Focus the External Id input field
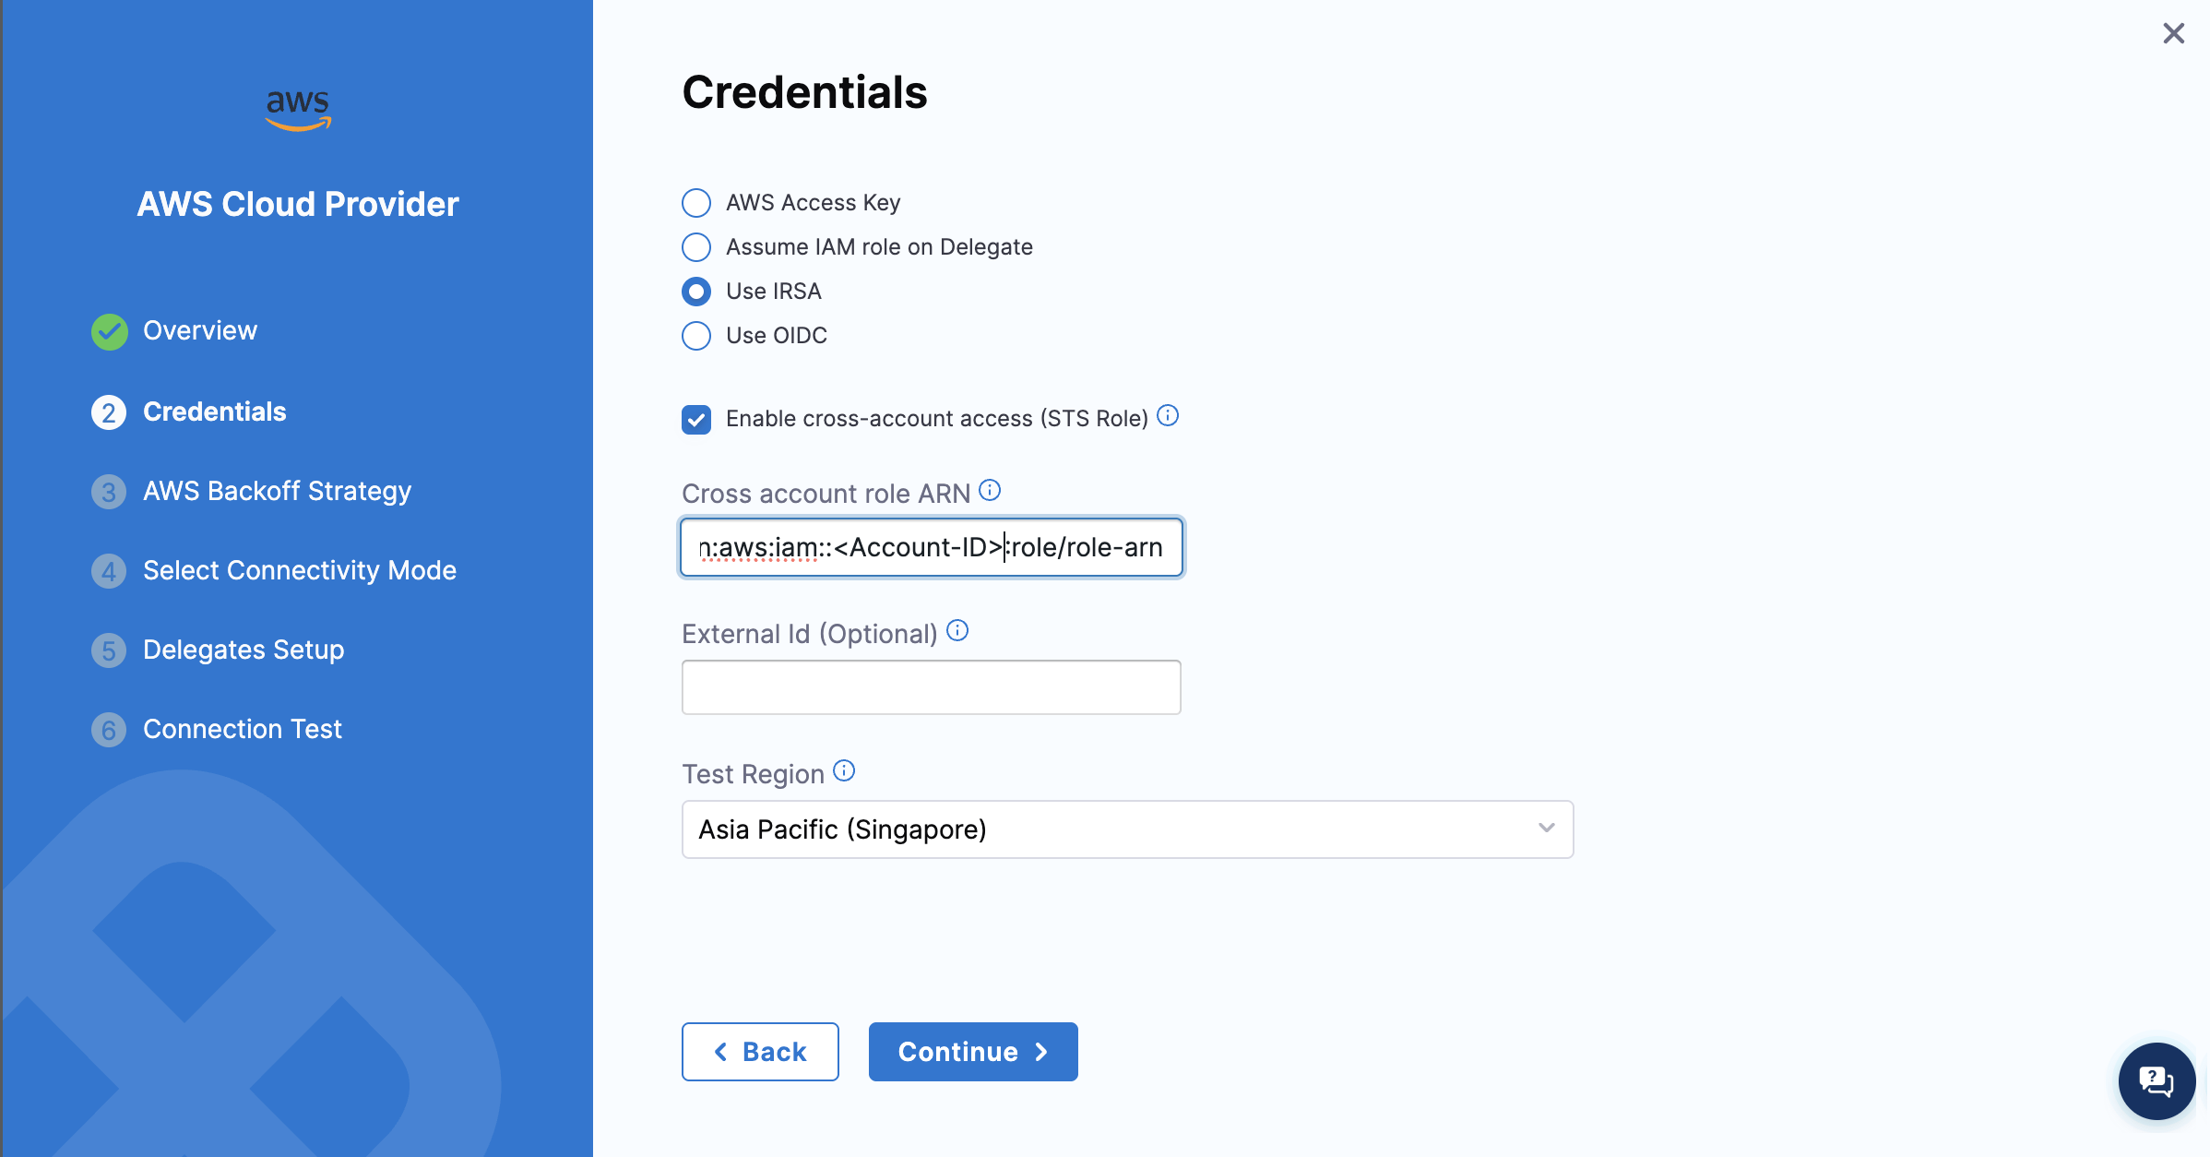Image resolution: width=2210 pixels, height=1157 pixels. (931, 687)
